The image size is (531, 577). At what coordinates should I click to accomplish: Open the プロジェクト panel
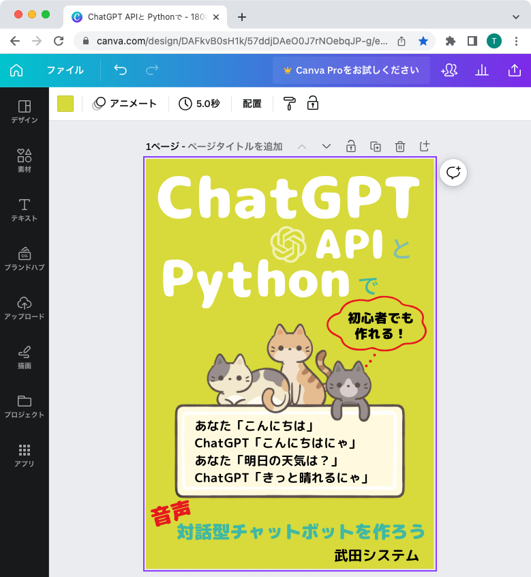coord(25,406)
